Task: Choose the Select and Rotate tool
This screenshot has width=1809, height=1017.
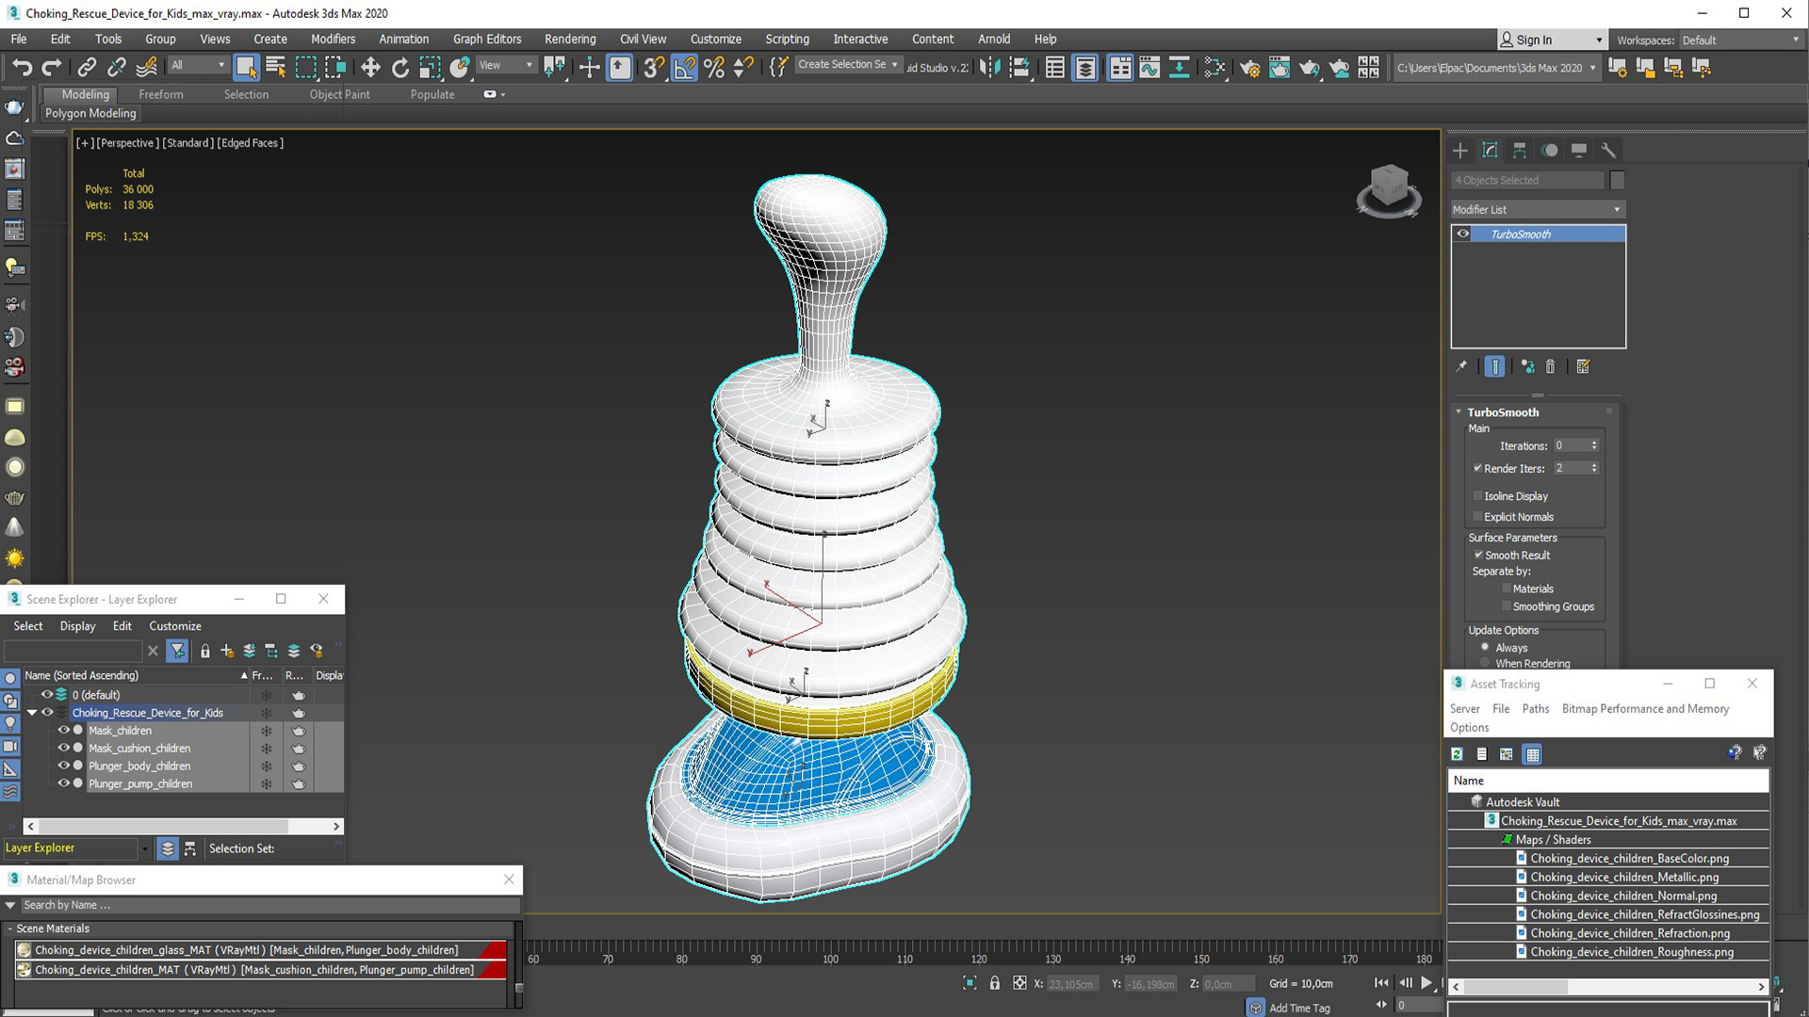Action: [400, 67]
